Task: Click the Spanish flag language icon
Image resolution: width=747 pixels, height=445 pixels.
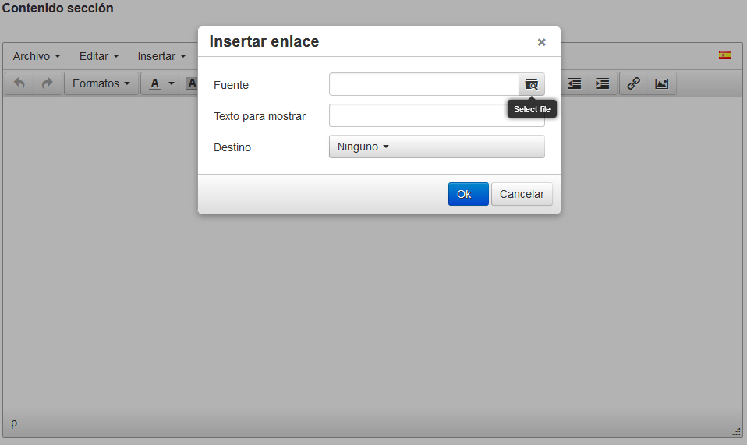Action: [x=725, y=55]
